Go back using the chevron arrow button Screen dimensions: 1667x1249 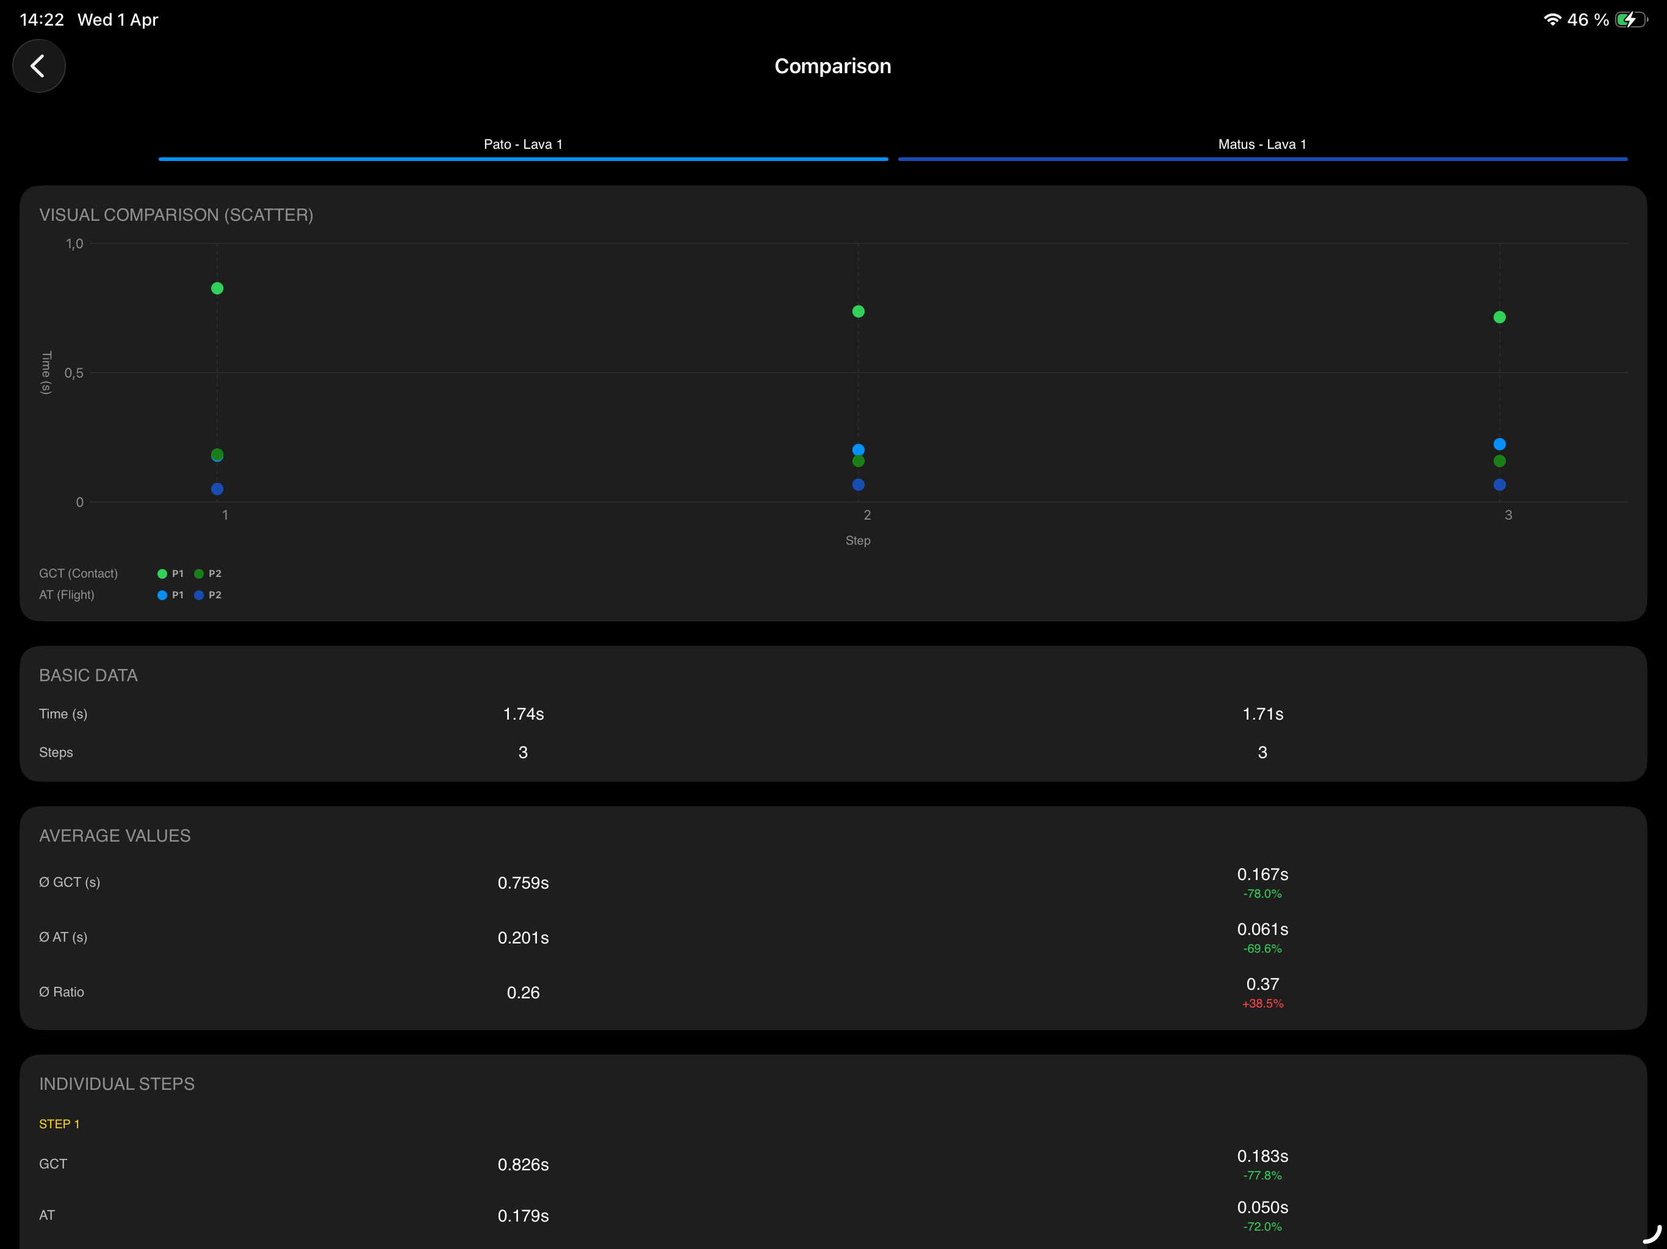point(38,66)
